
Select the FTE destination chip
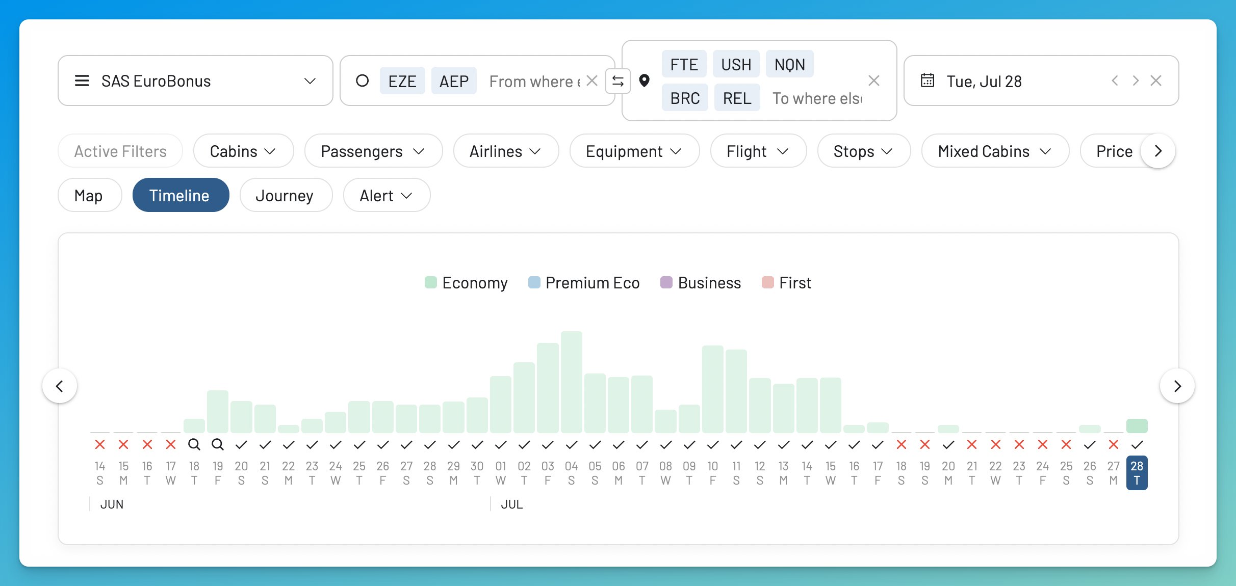(x=684, y=64)
